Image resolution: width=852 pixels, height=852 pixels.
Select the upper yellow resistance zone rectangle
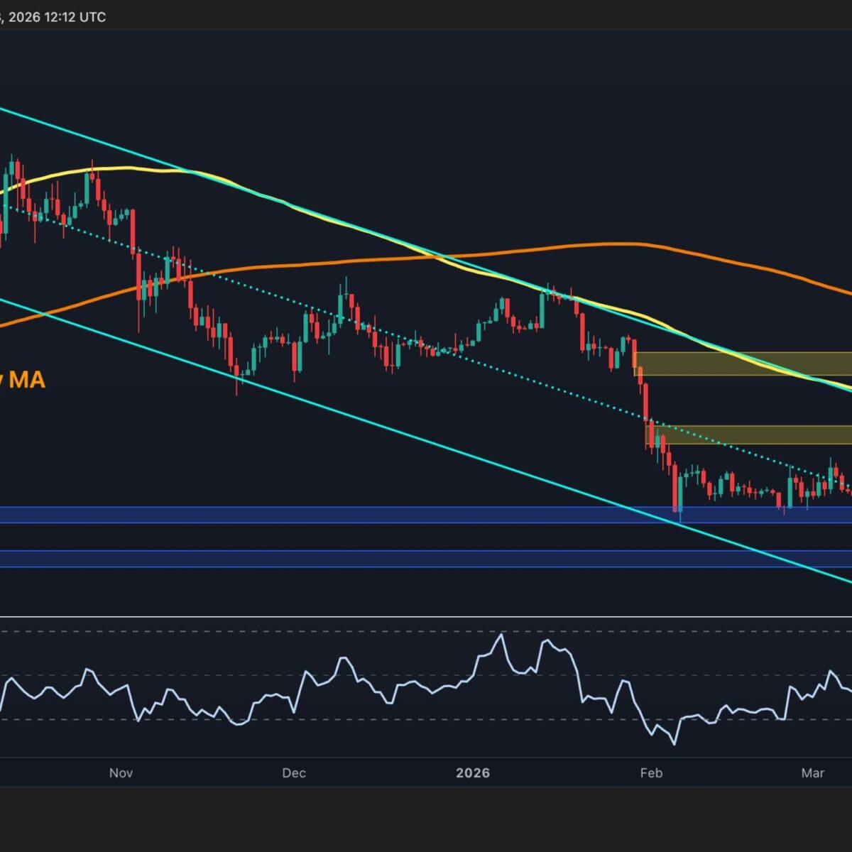(745, 364)
